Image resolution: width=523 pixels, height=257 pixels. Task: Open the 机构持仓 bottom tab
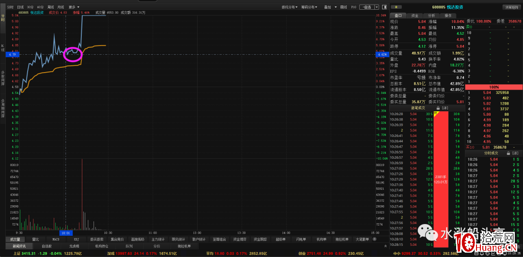pos(102,246)
